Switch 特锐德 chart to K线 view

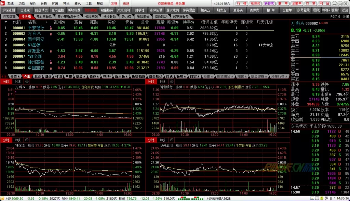tap(17, 140)
